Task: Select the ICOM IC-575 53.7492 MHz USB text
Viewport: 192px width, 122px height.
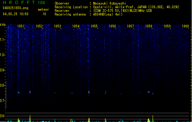Action: [122, 11]
